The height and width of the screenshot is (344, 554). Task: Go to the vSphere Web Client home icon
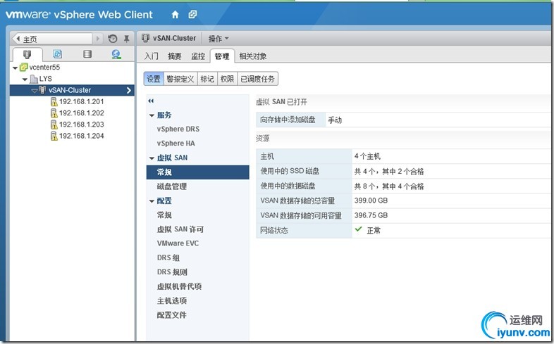point(175,15)
